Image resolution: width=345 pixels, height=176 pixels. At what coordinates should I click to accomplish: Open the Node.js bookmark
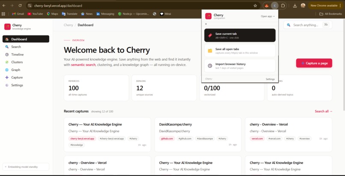point(134,14)
